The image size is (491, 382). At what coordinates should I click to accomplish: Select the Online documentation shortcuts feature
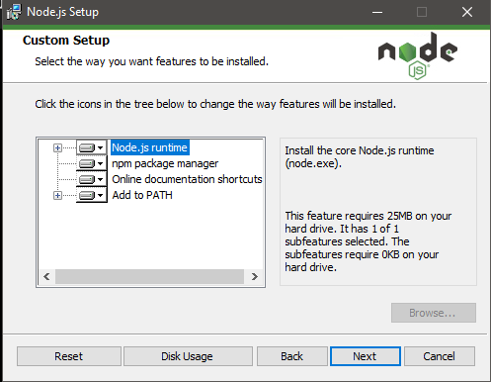(187, 179)
